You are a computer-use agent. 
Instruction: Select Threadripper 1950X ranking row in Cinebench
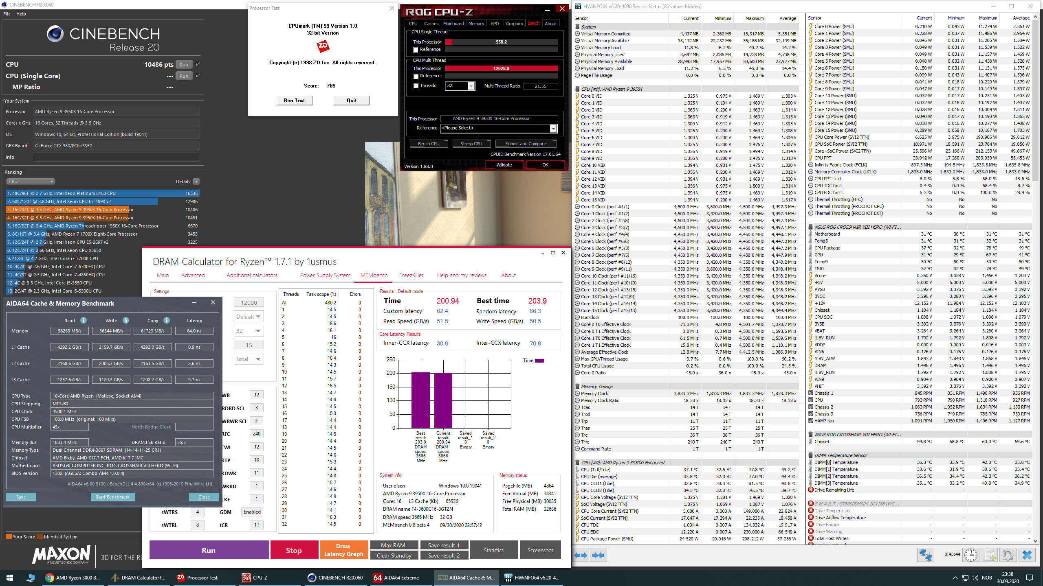102,226
